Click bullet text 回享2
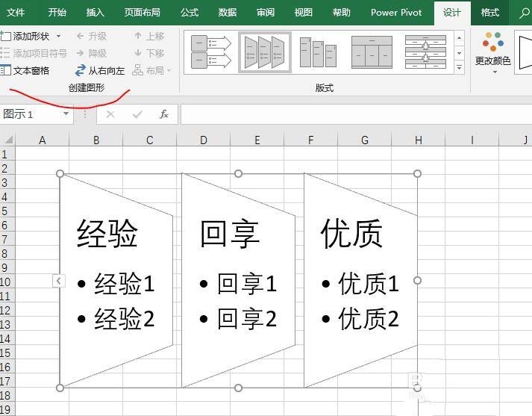532x416 pixels. tap(247, 319)
